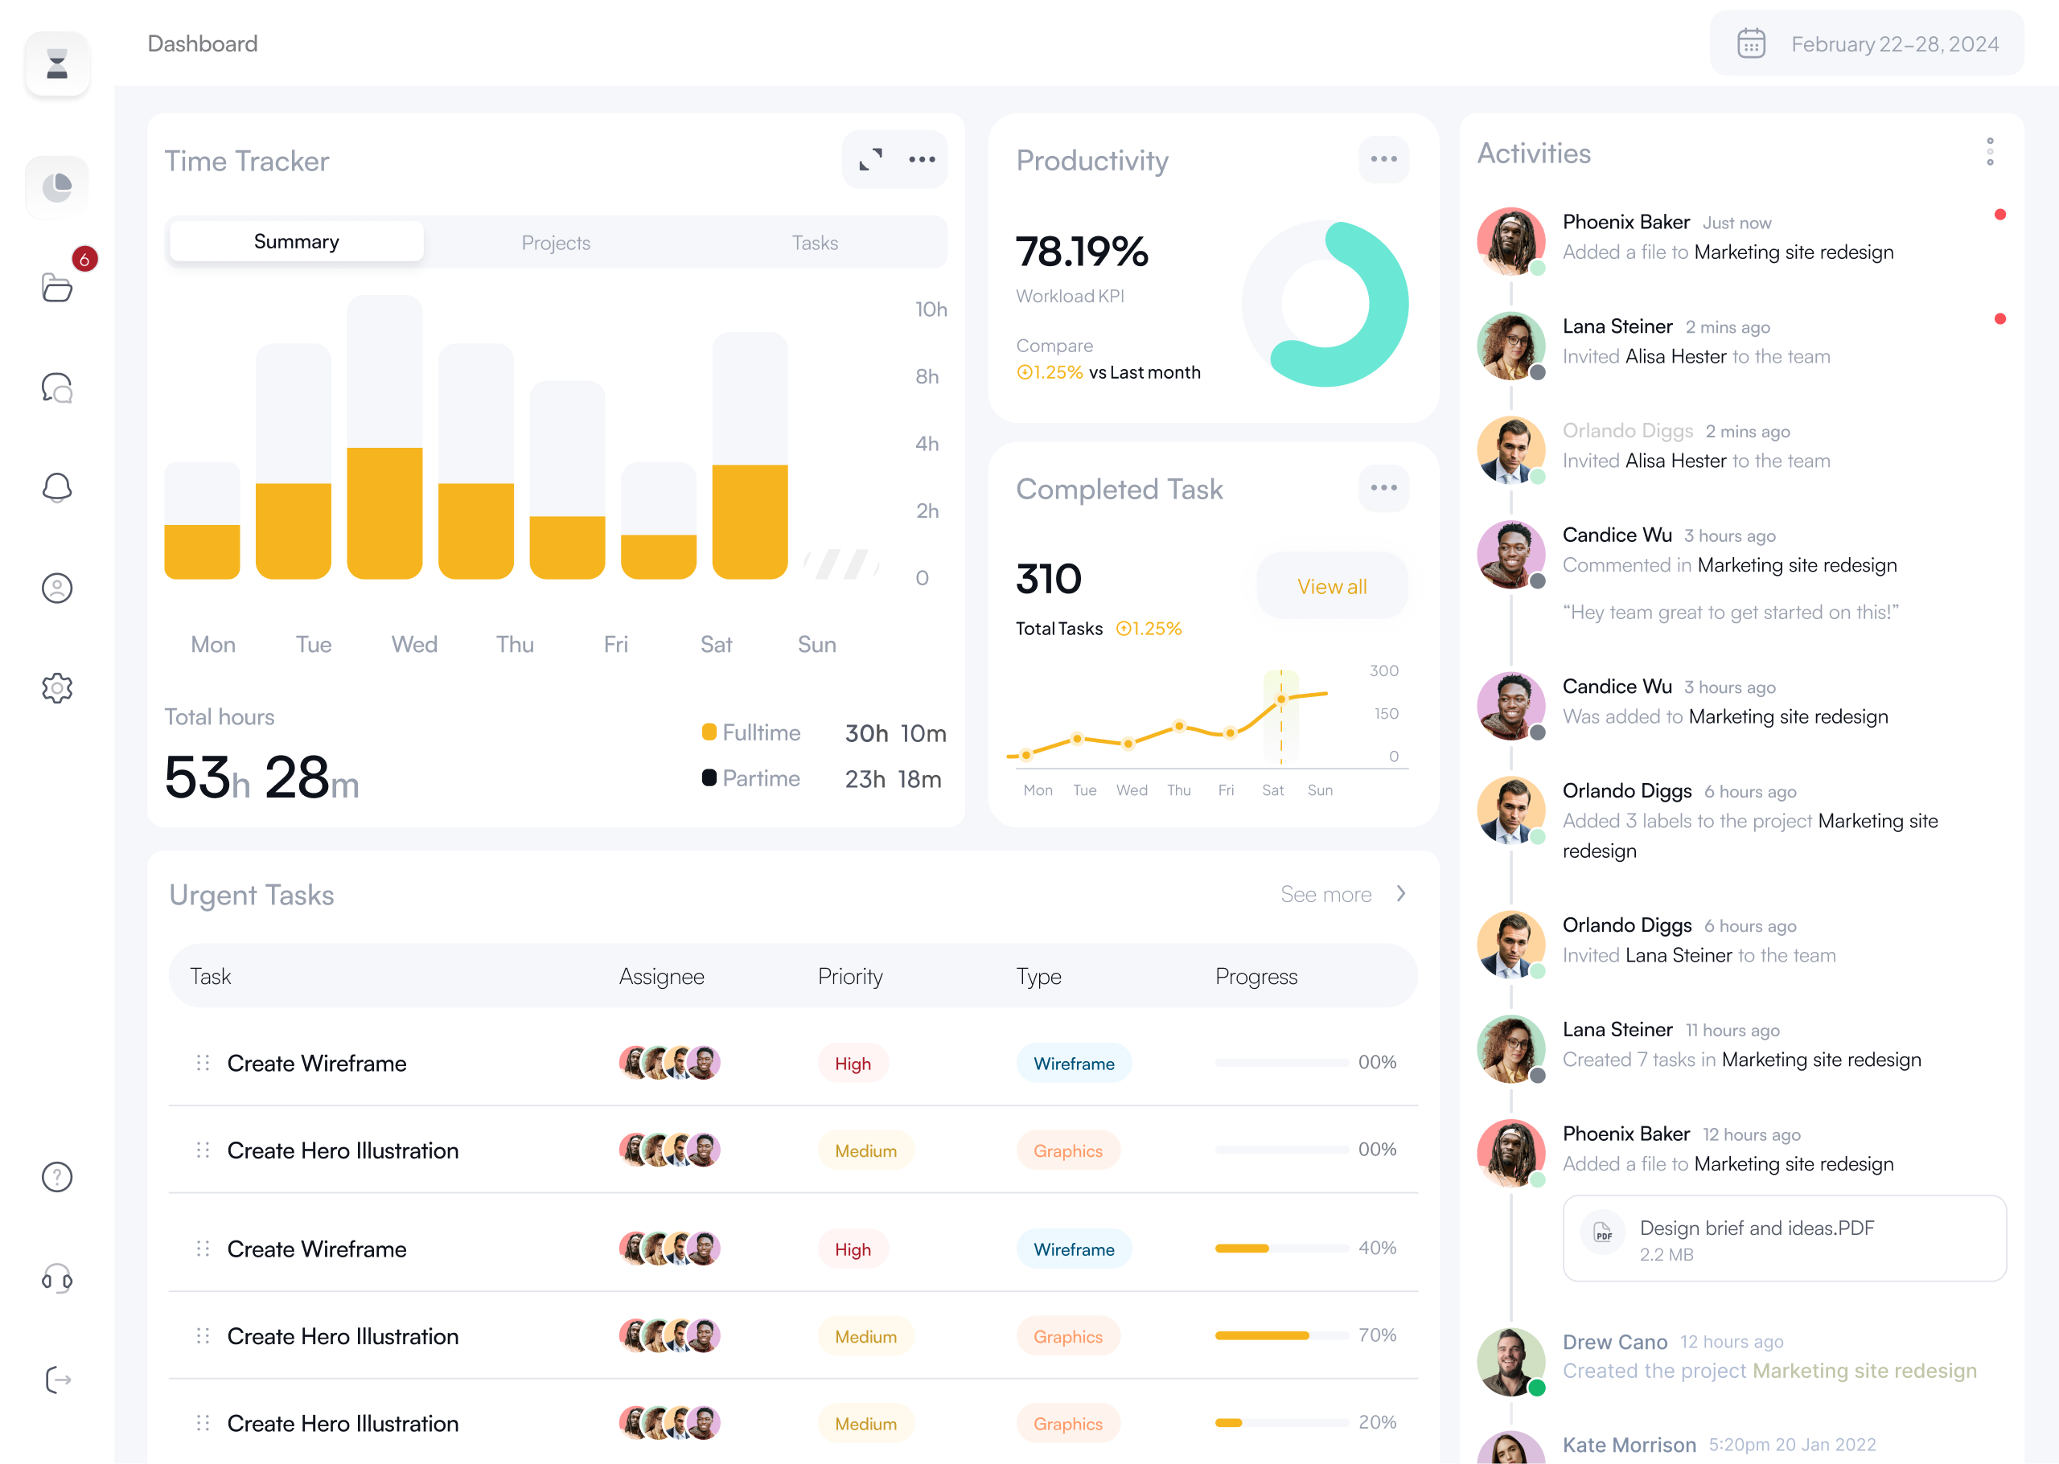The height and width of the screenshot is (1464, 2059).
Task: Open Time Tracker more options menu
Action: coord(922,159)
